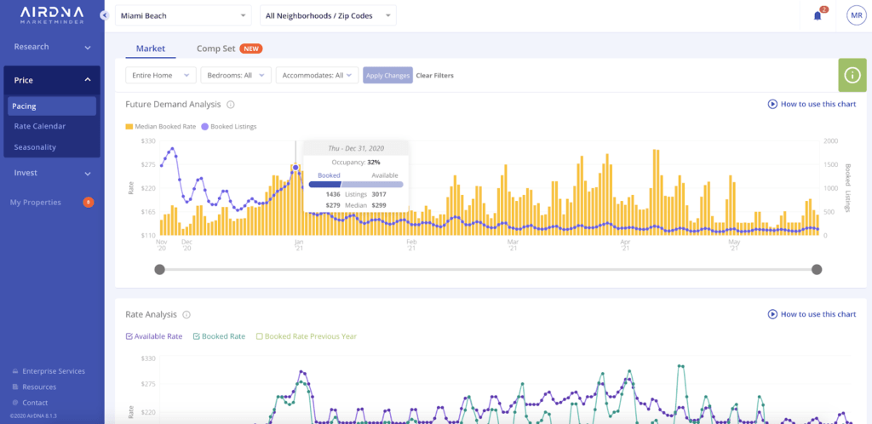Open the Bedrooms: All dropdown
872x424 pixels.
236,75
